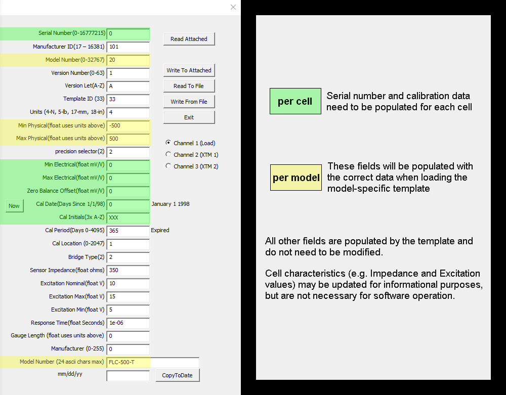Click the Now button beside Cal Date
This screenshot has height=395, width=506.
tap(14, 206)
